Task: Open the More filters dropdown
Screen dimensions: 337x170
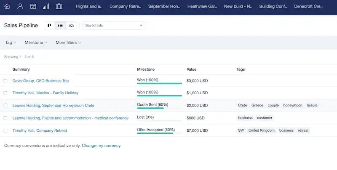Action: point(68,42)
